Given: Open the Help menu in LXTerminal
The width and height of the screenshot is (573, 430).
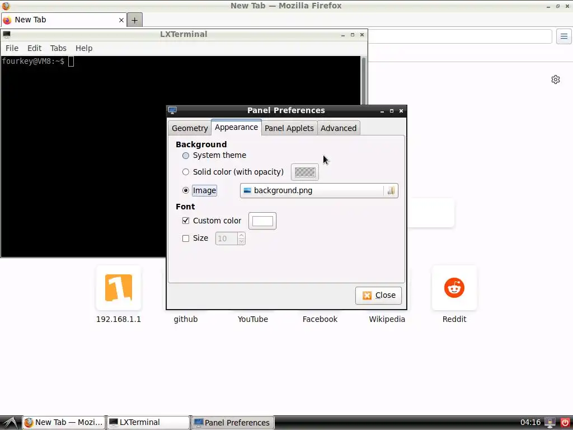Looking at the screenshot, I should pyautogui.click(x=84, y=48).
